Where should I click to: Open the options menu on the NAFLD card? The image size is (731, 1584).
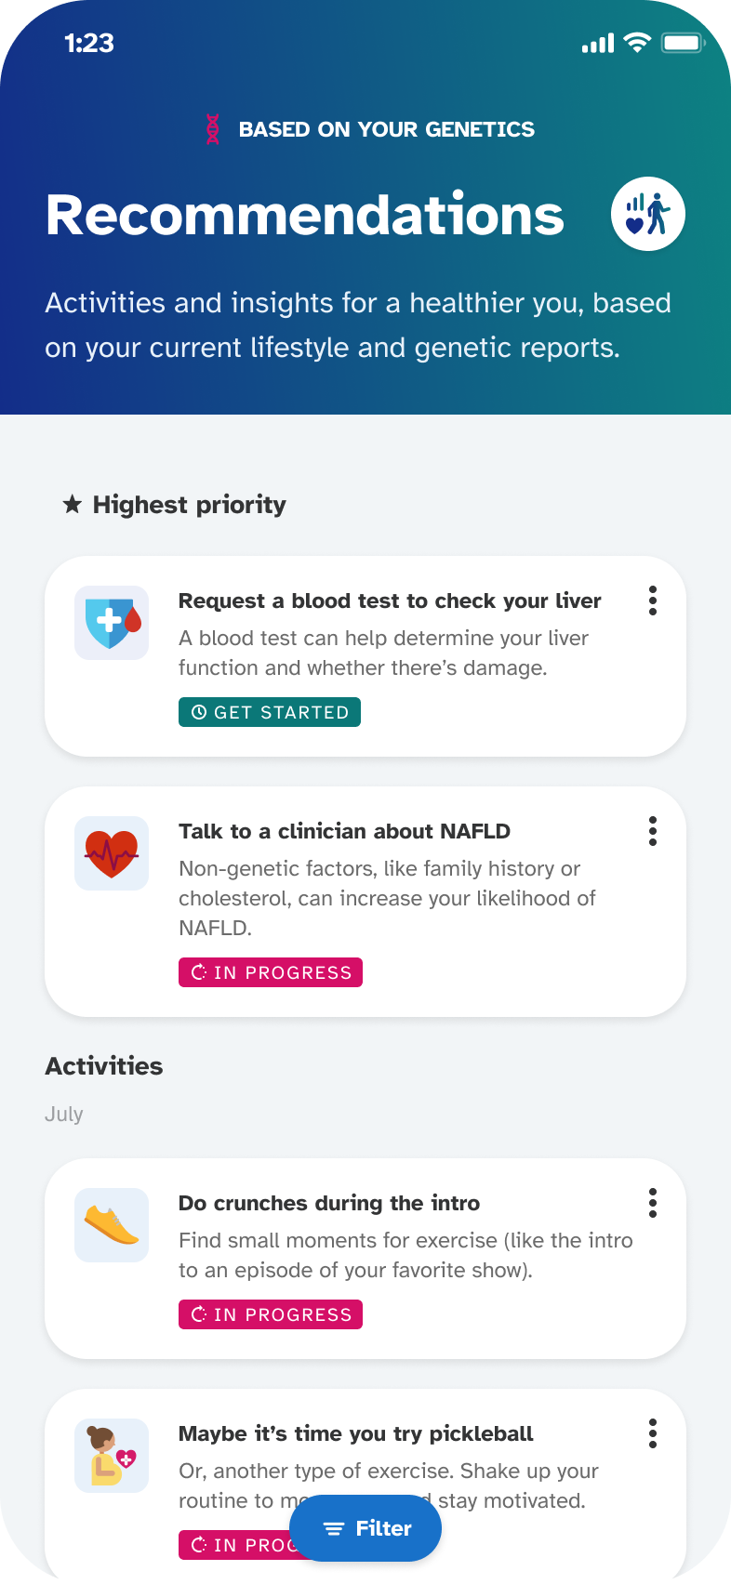point(653,831)
